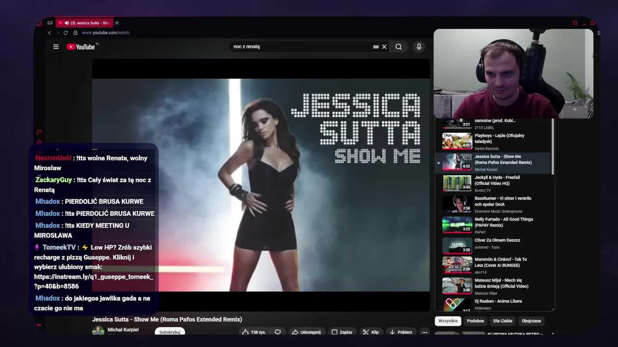Clear the search text with X
The height and width of the screenshot is (347, 618).
coord(384,47)
